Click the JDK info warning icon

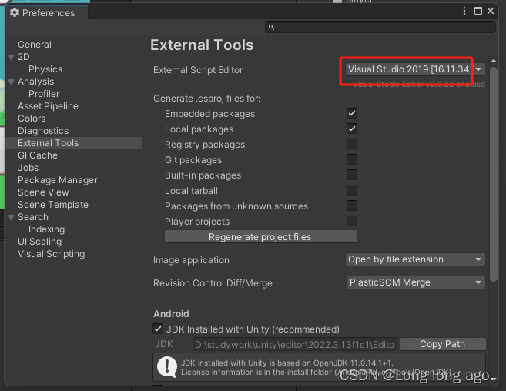(166, 367)
